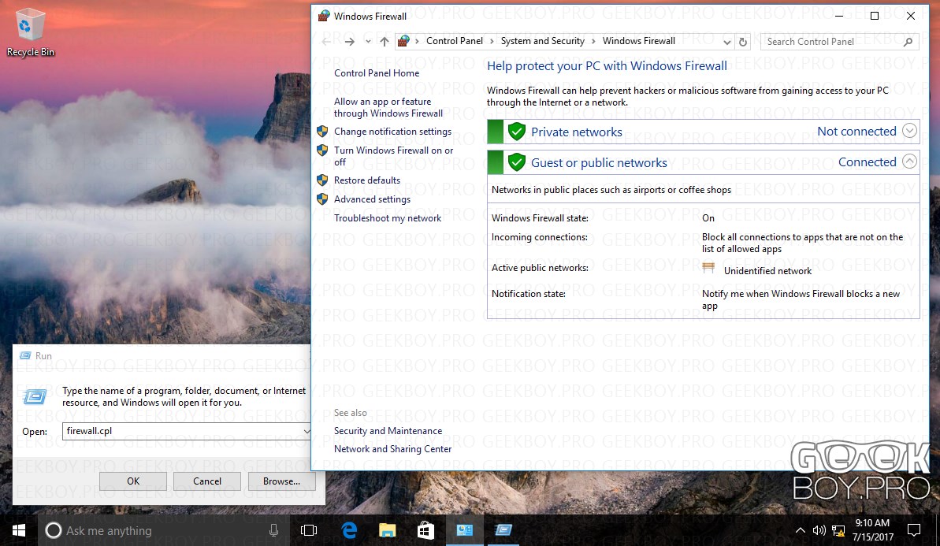
Task: Click Cancel in the Run dialog
Action: point(206,481)
